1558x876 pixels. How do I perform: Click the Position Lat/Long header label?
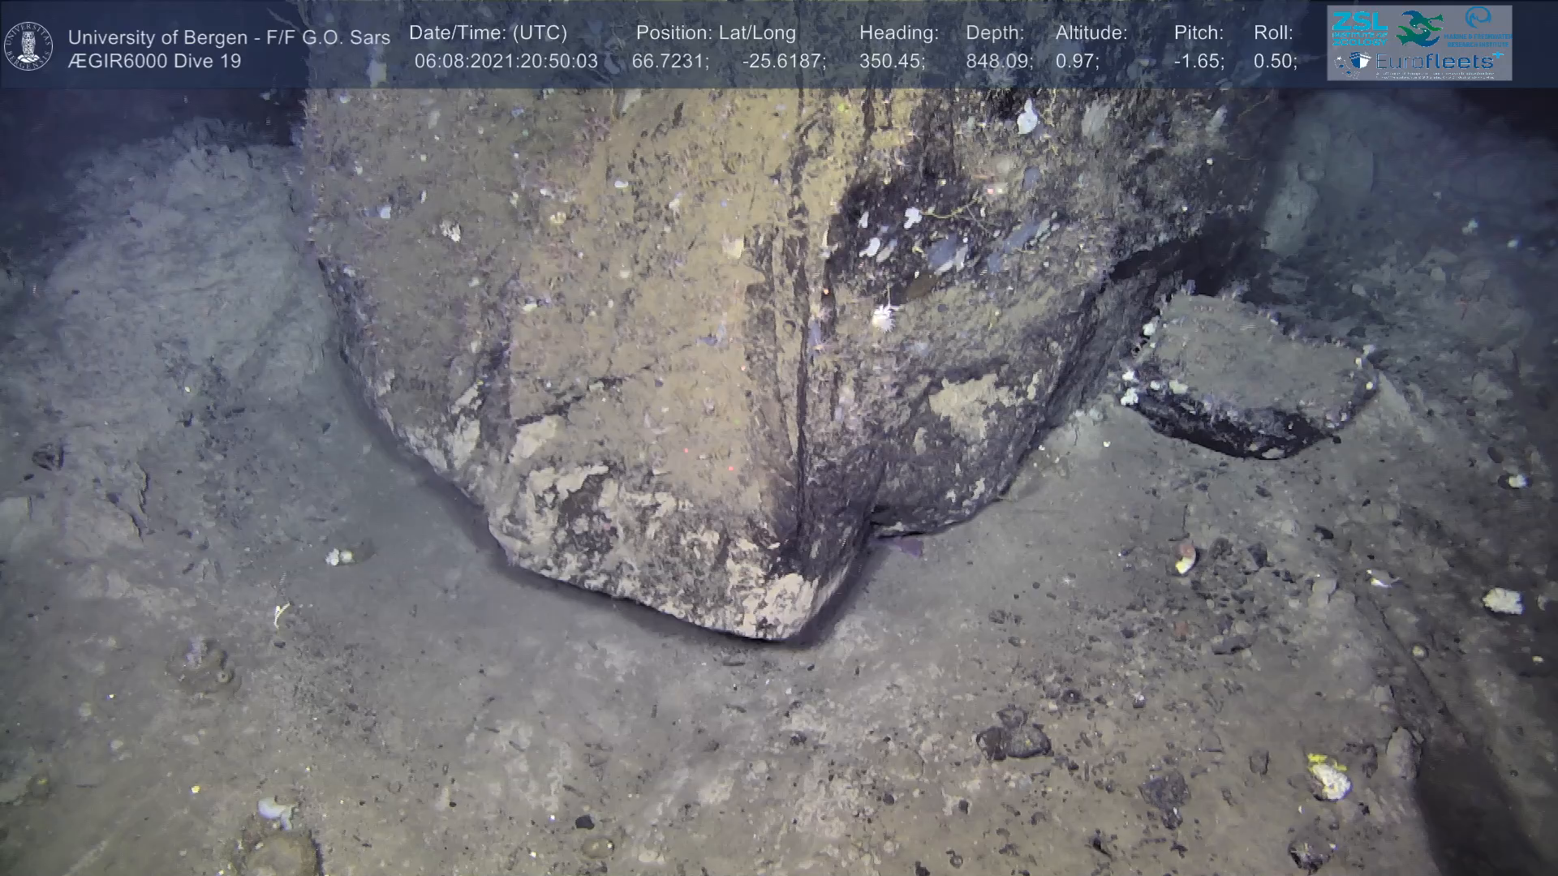pyautogui.click(x=716, y=33)
